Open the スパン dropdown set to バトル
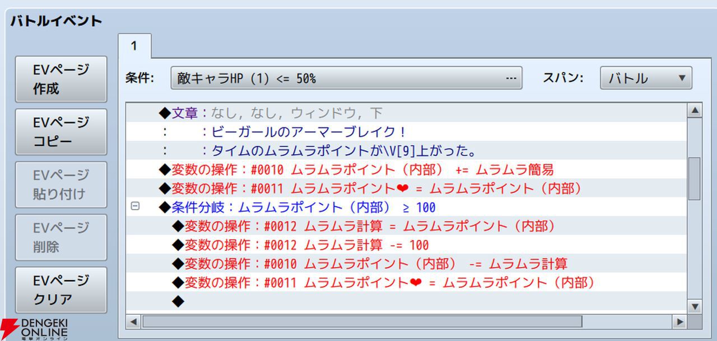This screenshot has width=717, height=341. (646, 78)
